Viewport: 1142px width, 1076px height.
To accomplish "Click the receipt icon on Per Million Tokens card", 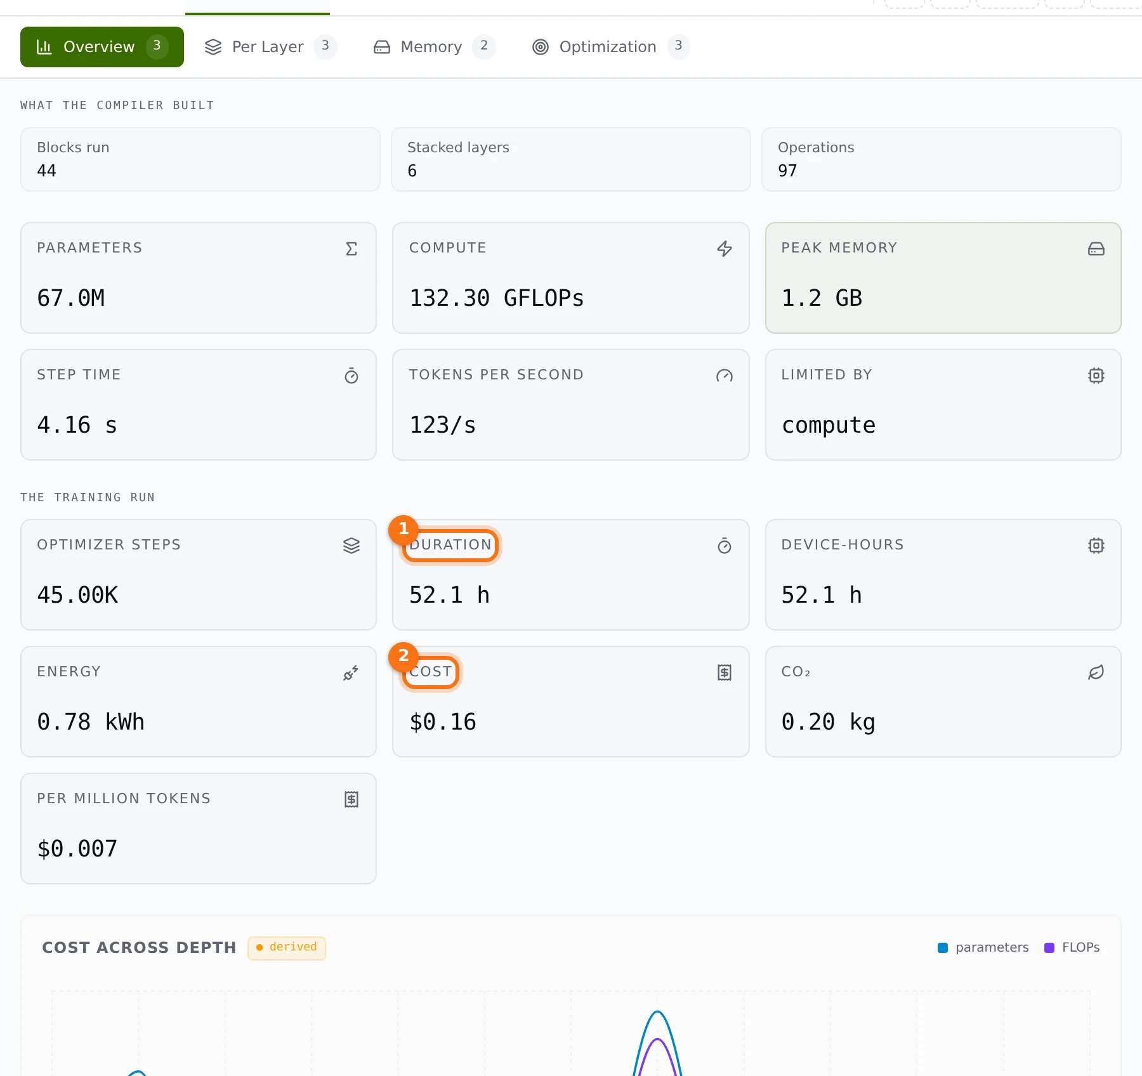I will tap(351, 799).
